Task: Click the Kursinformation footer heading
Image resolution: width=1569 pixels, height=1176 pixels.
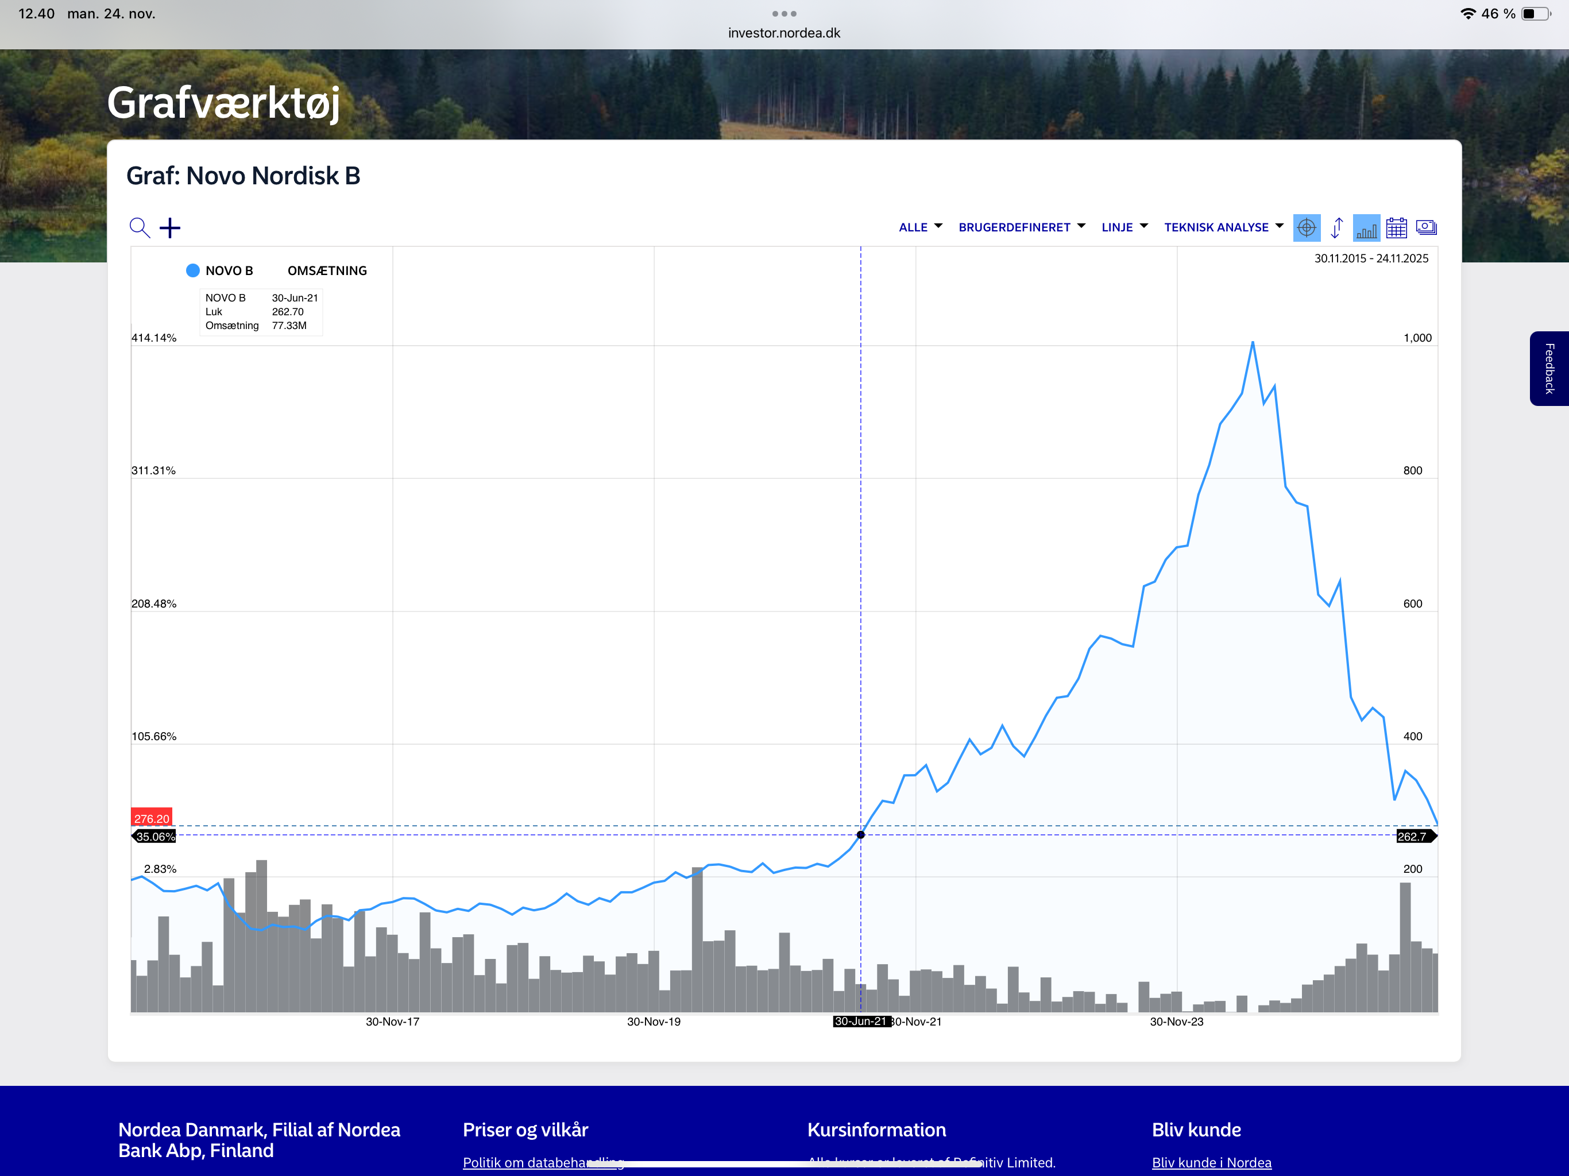Action: click(877, 1130)
